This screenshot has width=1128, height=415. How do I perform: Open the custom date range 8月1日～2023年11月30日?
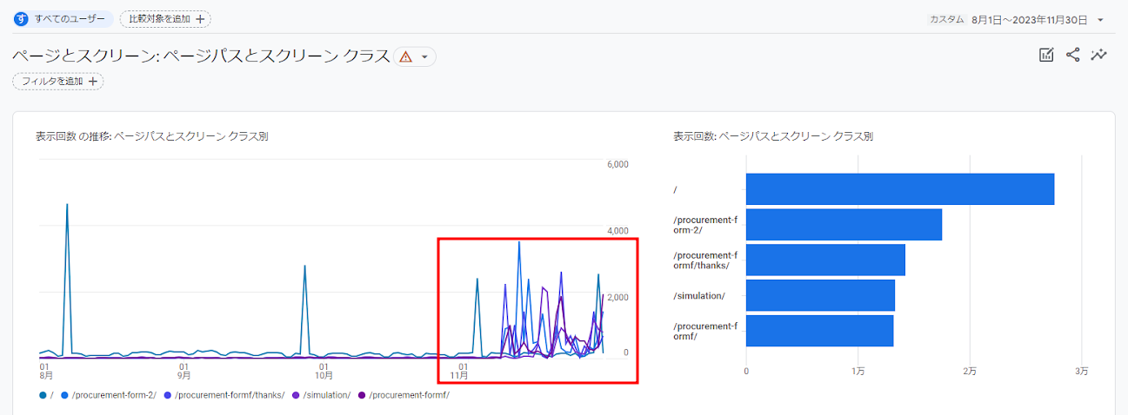pos(1029,20)
